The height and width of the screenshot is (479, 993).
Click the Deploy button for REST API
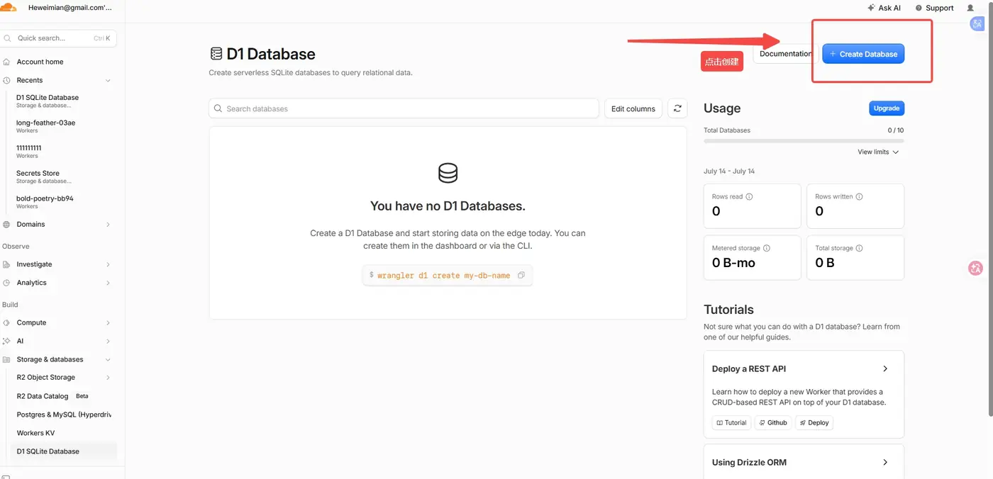[x=814, y=422]
